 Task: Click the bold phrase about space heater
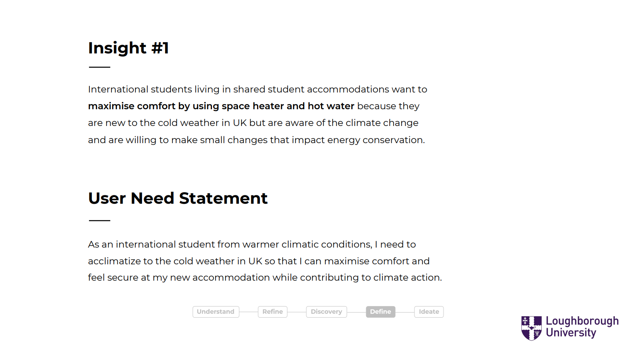pos(221,106)
